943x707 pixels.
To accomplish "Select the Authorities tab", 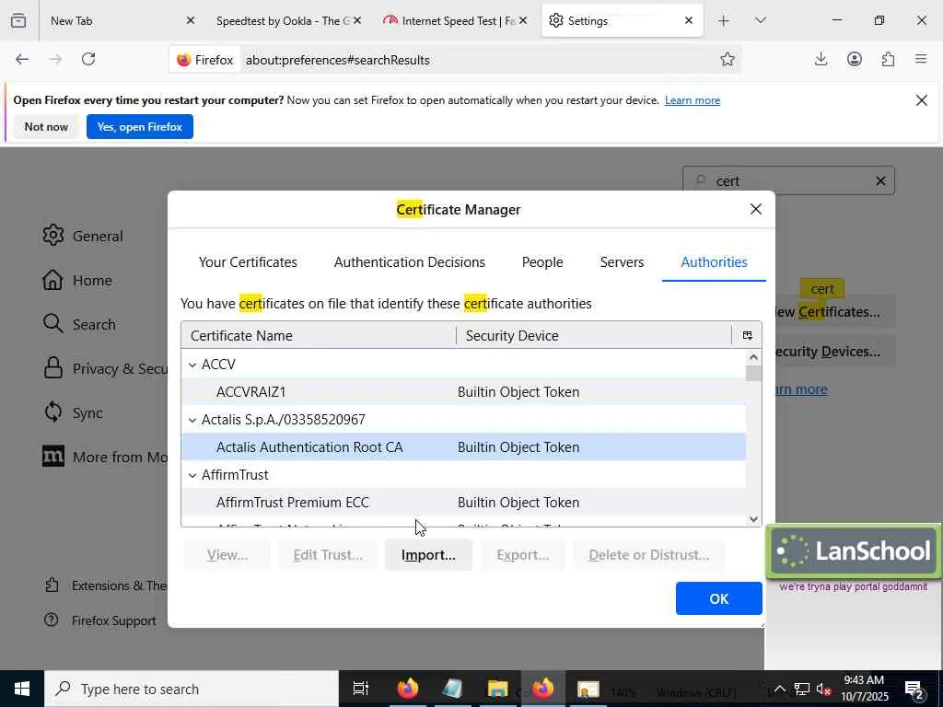I will pyautogui.click(x=714, y=262).
